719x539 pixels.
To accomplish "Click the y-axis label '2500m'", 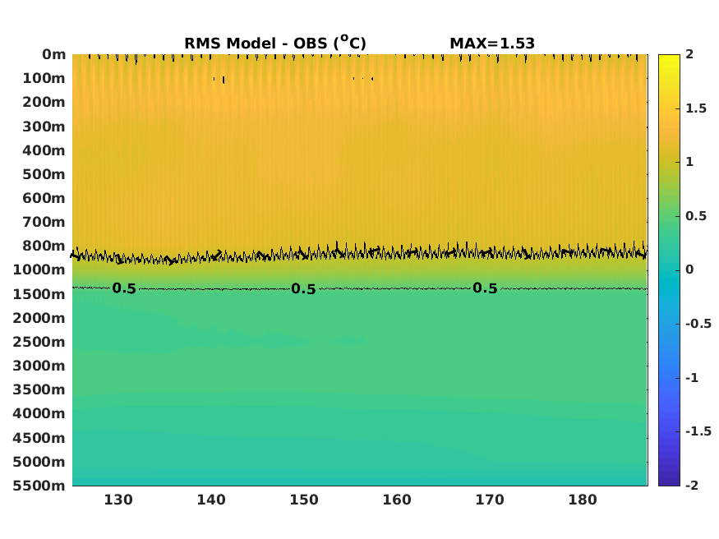I will pyautogui.click(x=39, y=342).
